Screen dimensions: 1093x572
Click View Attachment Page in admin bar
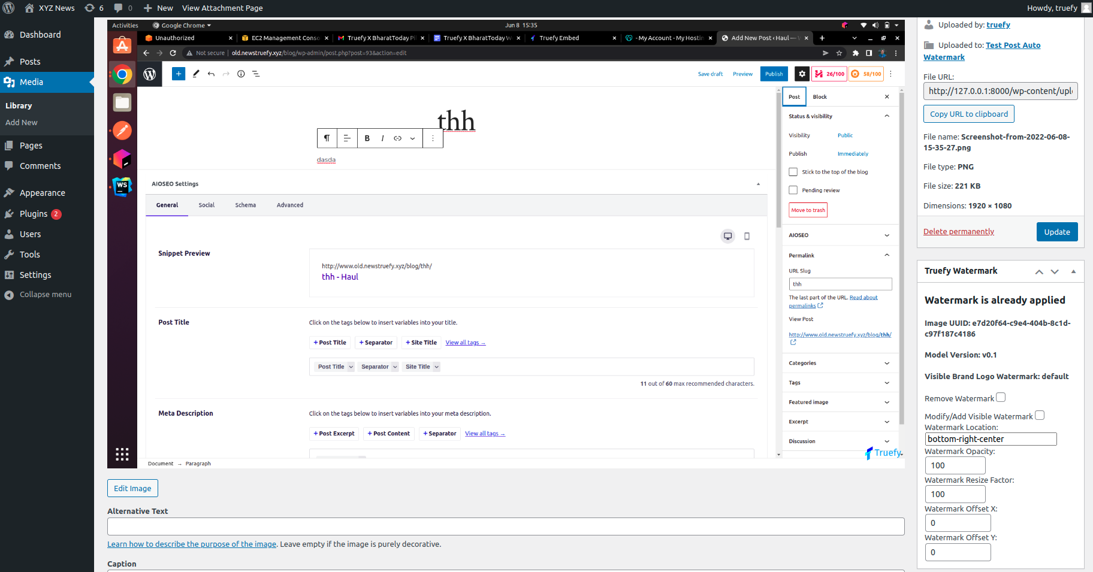point(222,8)
